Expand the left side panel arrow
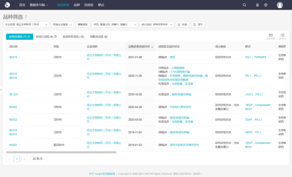Image resolution: width=292 pixels, height=177 pixels. pyautogui.click(x=1, y=90)
